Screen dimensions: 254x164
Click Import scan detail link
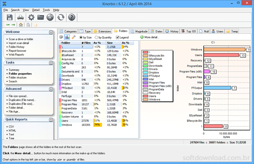tap(19, 43)
